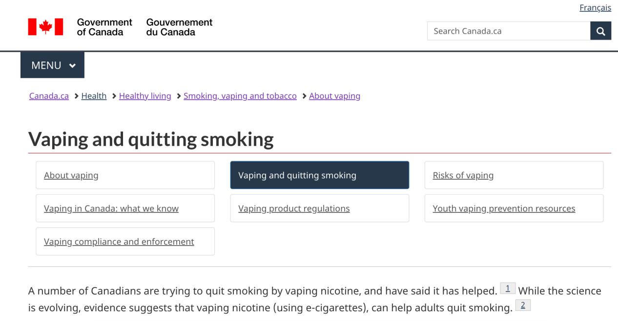Screen dimensions: 618x321
Task: Switch language to Français
Action: 595,8
